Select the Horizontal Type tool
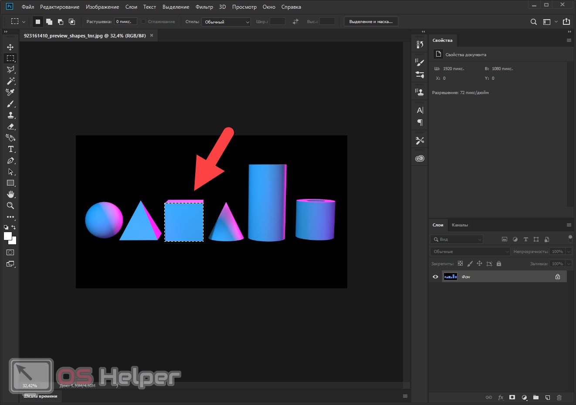This screenshot has width=576, height=405. (10, 149)
